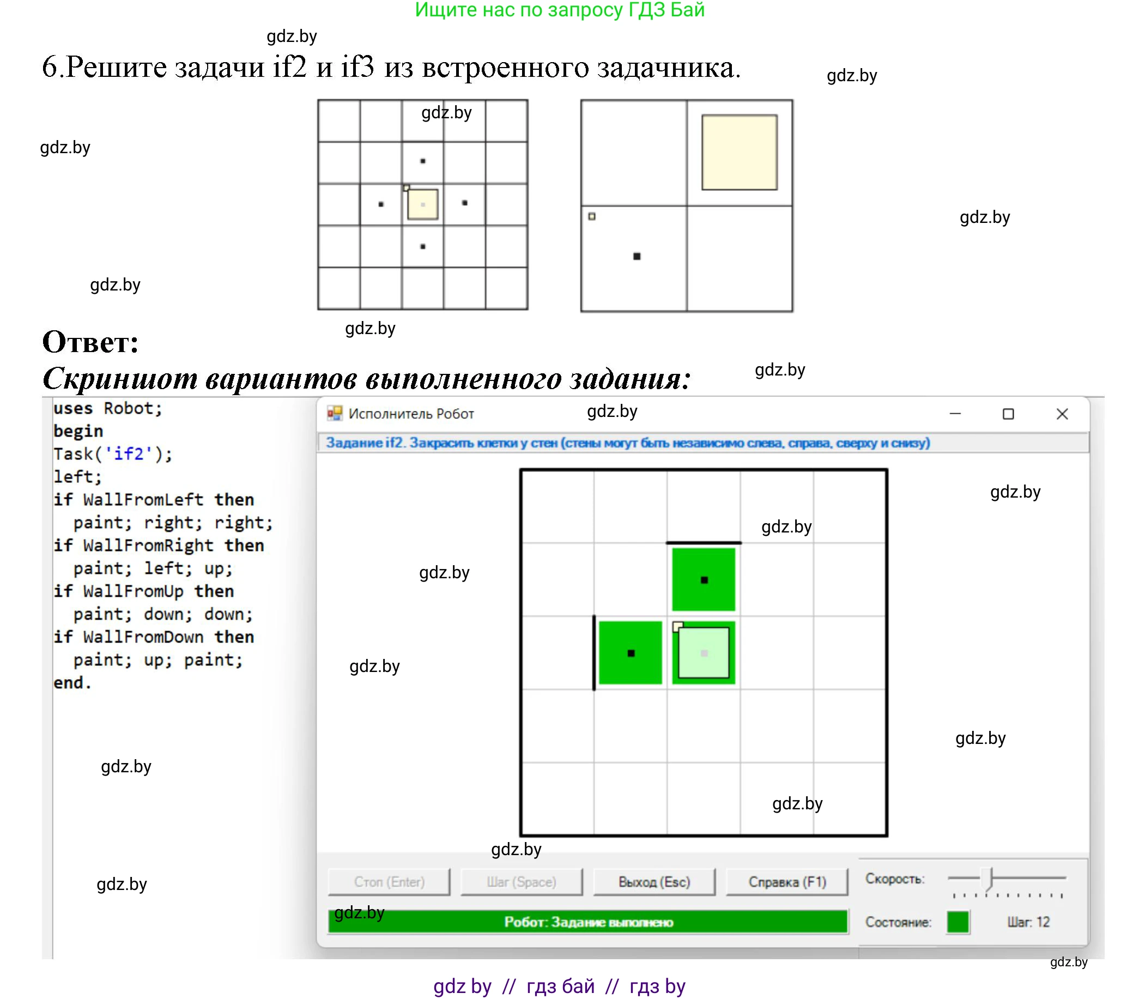Minimize the Исполнитель Робот window

coord(955,413)
